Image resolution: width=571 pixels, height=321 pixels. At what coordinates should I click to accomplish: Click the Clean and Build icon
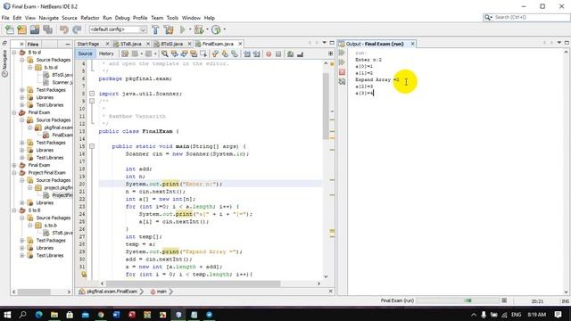[x=169, y=29]
